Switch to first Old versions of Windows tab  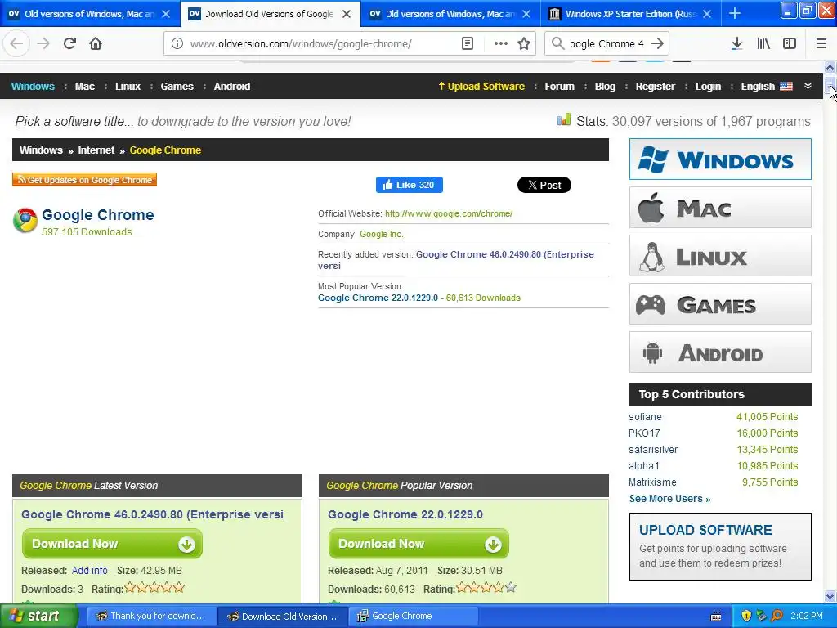tap(90, 13)
